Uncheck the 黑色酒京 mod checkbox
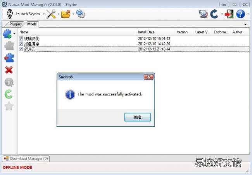This screenshot has height=175, width=252. click(x=21, y=43)
